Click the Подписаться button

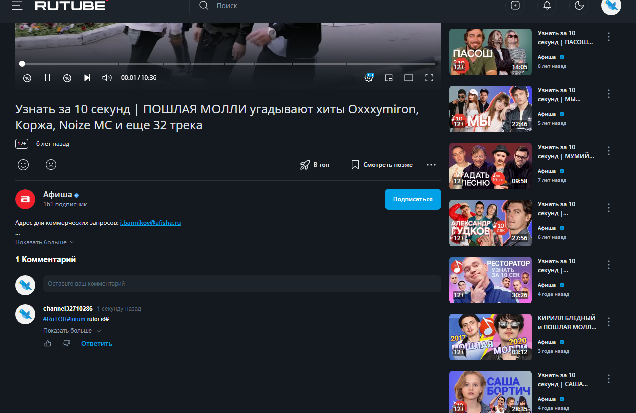coord(413,199)
